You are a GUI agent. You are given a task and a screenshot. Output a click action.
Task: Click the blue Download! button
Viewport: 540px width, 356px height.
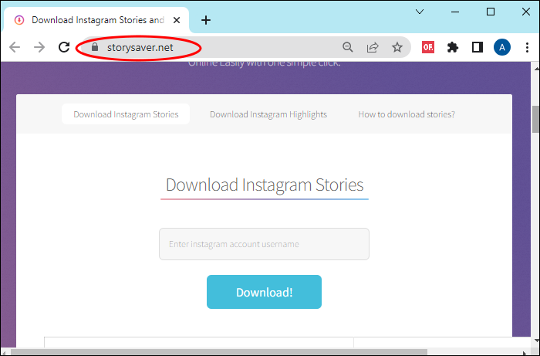coord(264,292)
